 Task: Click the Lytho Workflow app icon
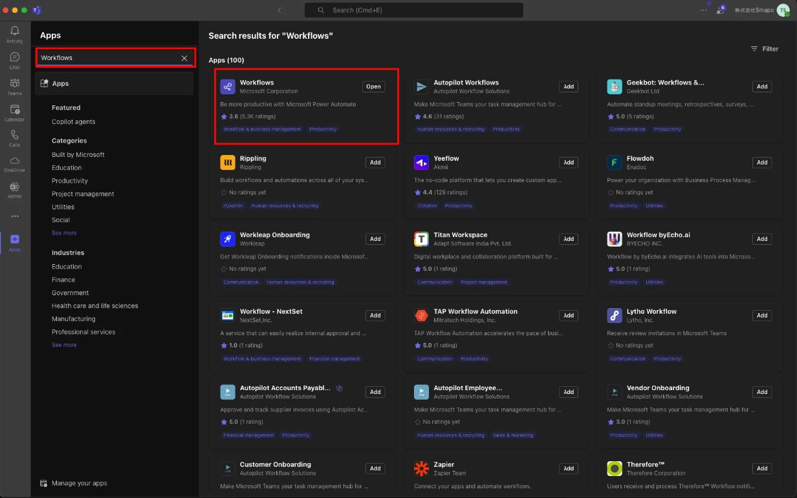coord(615,315)
